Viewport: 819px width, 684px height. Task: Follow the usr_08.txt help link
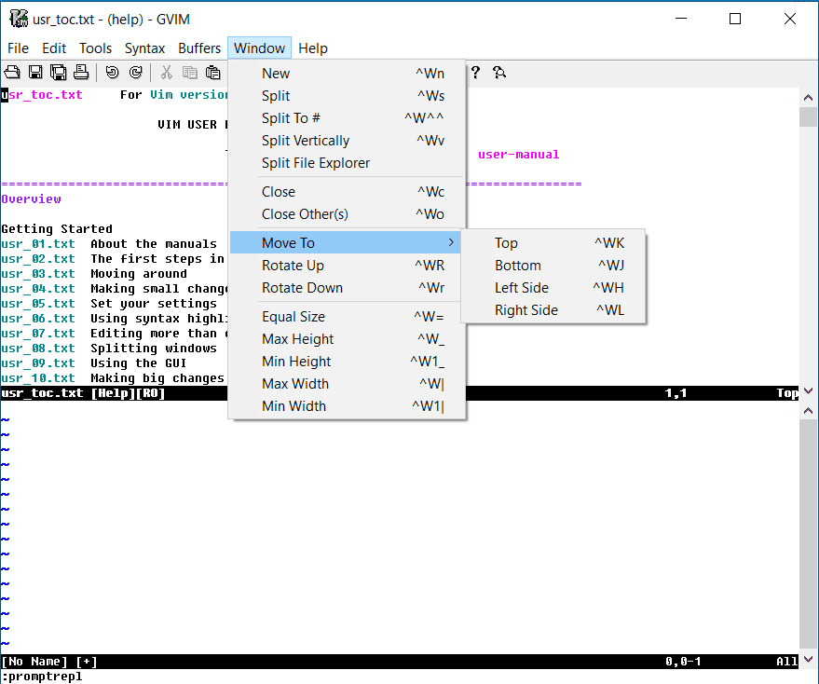38,349
